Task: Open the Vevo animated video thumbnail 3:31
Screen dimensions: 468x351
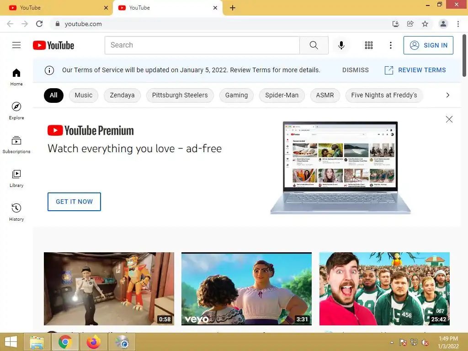Action: tap(246, 289)
